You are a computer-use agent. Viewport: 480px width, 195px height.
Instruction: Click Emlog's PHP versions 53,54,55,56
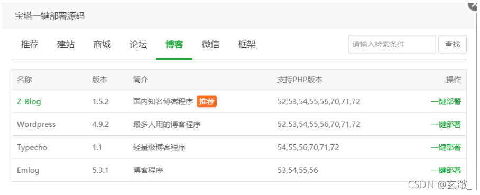pyautogui.click(x=298, y=171)
